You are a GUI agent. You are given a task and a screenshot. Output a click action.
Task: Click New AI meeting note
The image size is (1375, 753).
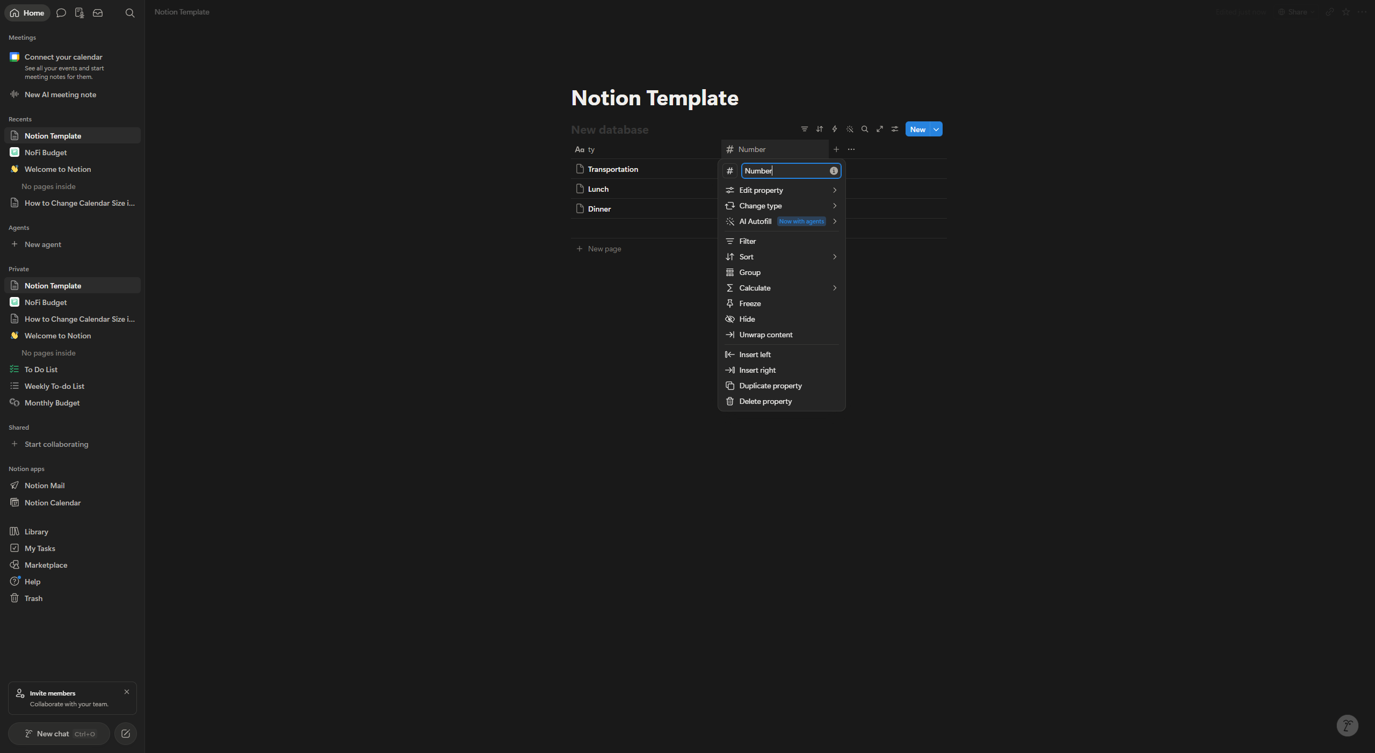coord(73,95)
